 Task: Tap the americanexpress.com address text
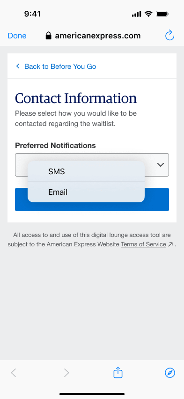[x=98, y=36]
